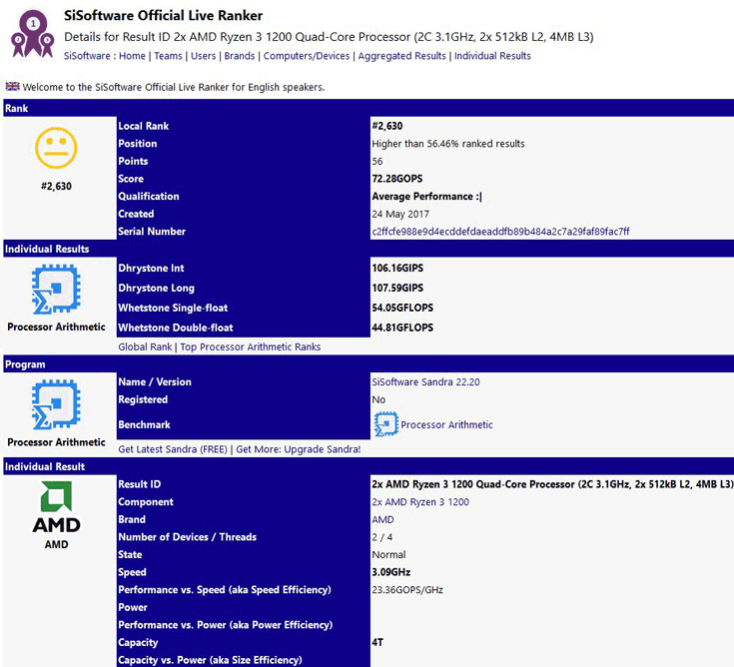Open the Global Rank link

tap(145, 346)
